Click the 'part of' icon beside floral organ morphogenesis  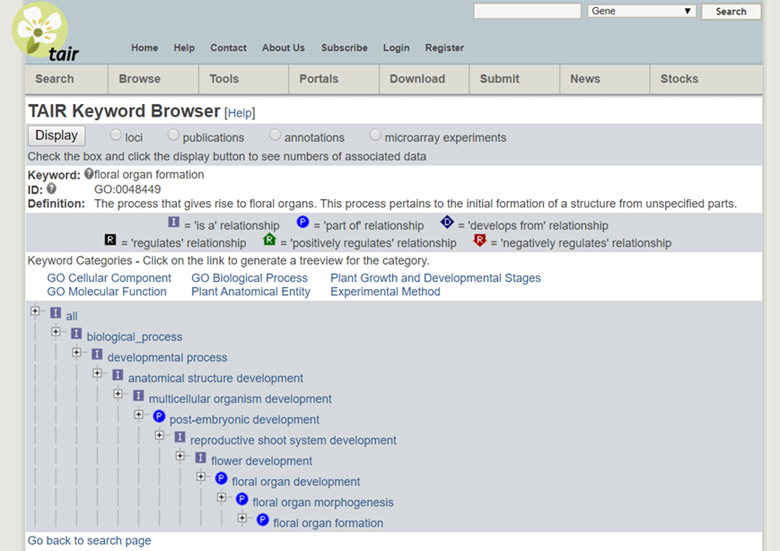pyautogui.click(x=242, y=499)
